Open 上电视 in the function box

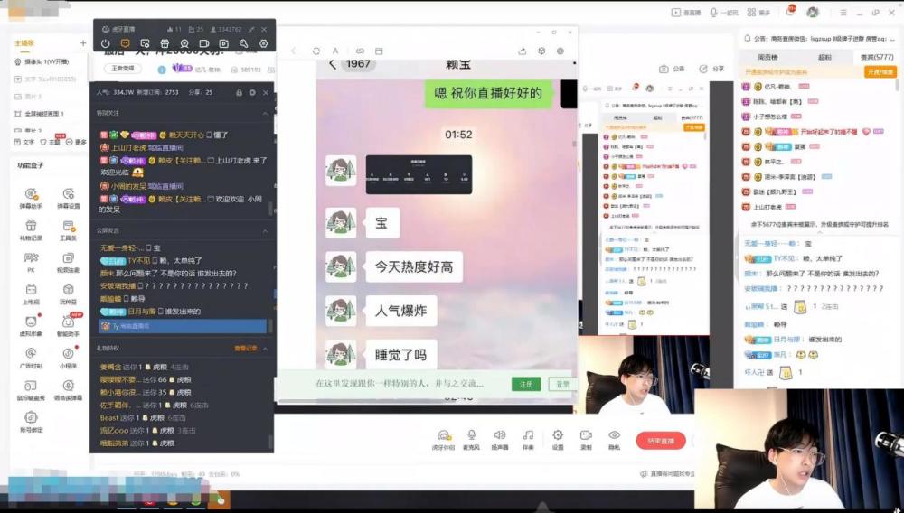pos(31,294)
